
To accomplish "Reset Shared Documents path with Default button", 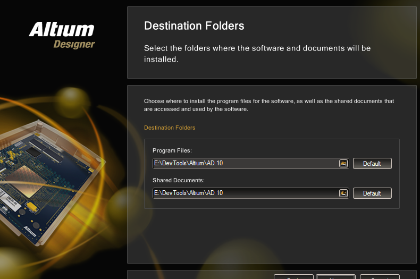I will [372, 193].
